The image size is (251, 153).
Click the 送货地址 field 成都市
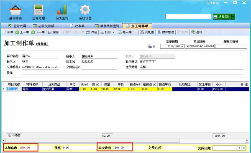coord(191,67)
